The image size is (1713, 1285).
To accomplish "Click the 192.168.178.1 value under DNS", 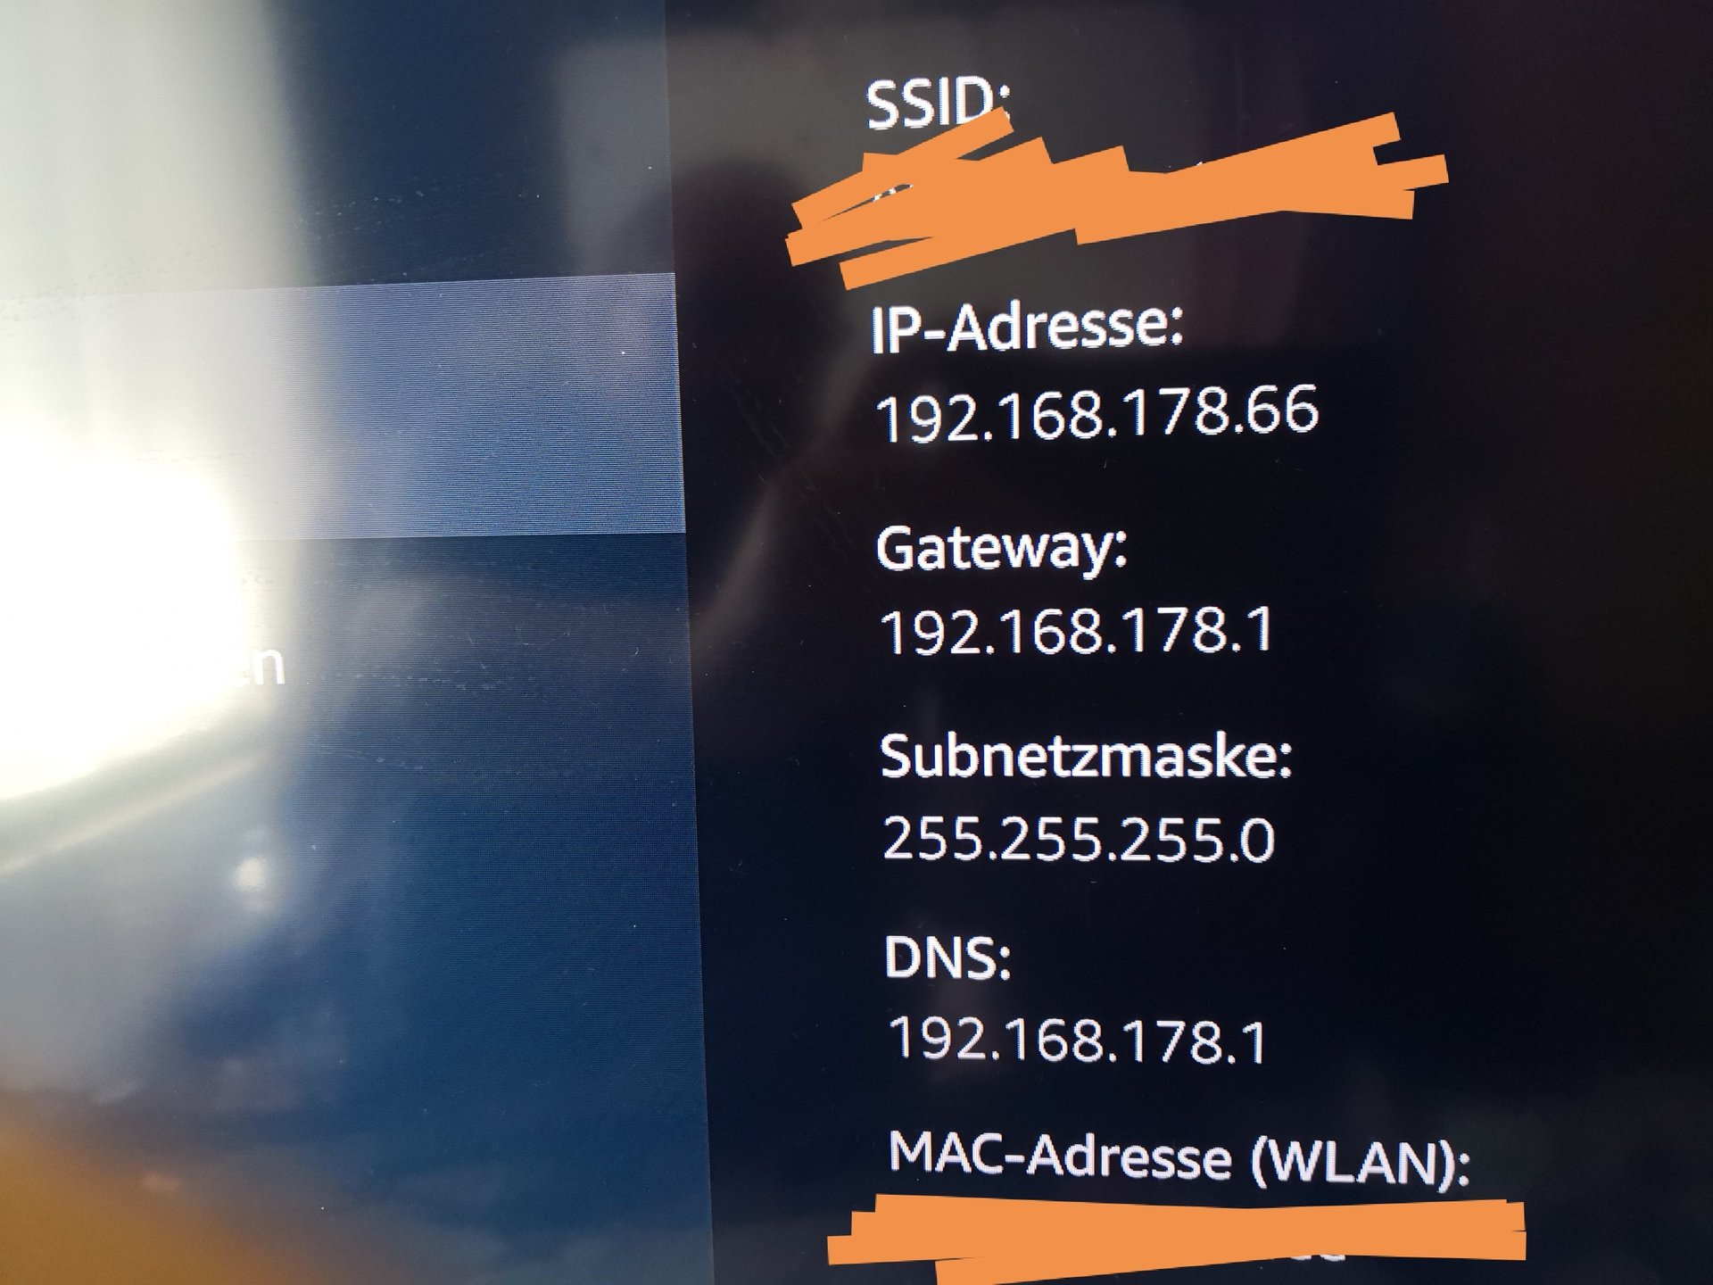I will pos(1077,1040).
